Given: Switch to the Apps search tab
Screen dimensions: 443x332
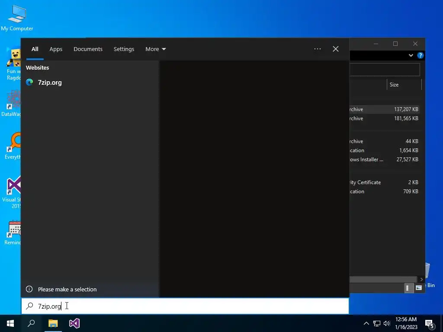Looking at the screenshot, I should [x=56, y=49].
